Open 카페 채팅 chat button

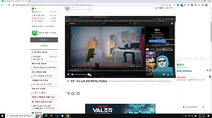(x=44, y=46)
